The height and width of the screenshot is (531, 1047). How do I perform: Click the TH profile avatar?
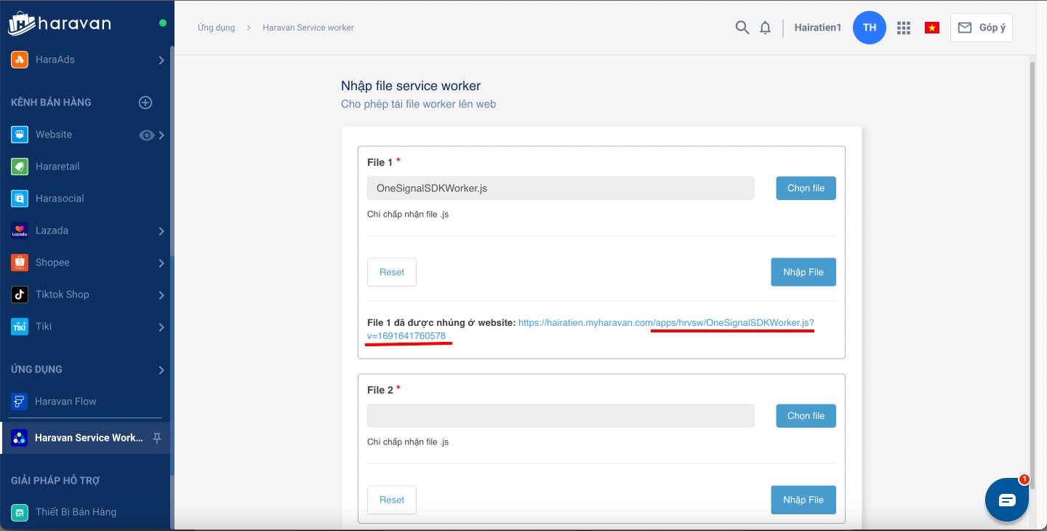click(x=869, y=28)
